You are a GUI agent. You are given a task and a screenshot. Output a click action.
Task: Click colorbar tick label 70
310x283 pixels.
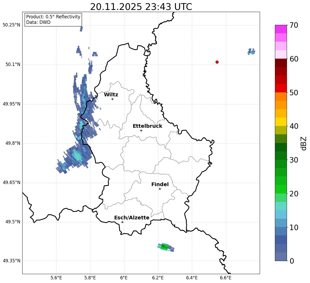[x=294, y=25]
